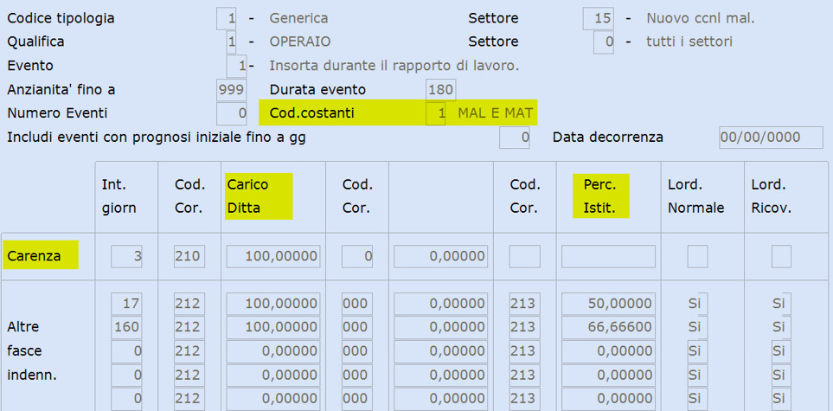
Task: Click the Int. giorn field showing 160
Action: (x=126, y=327)
